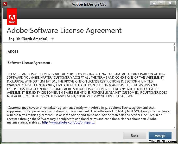
Task: Click the Allsoftfiles.com watermark text
Action: [x=163, y=141]
